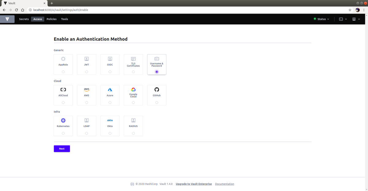
Task: Click the GitHub octocat icon
Action: 157,90
